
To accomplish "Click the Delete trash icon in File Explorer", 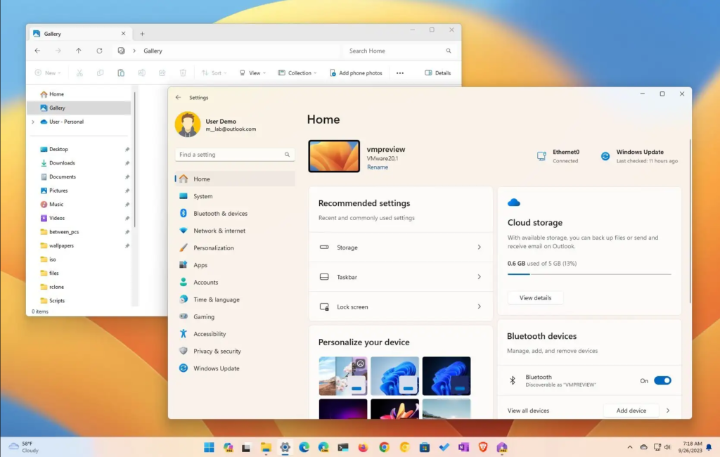I will [x=183, y=73].
